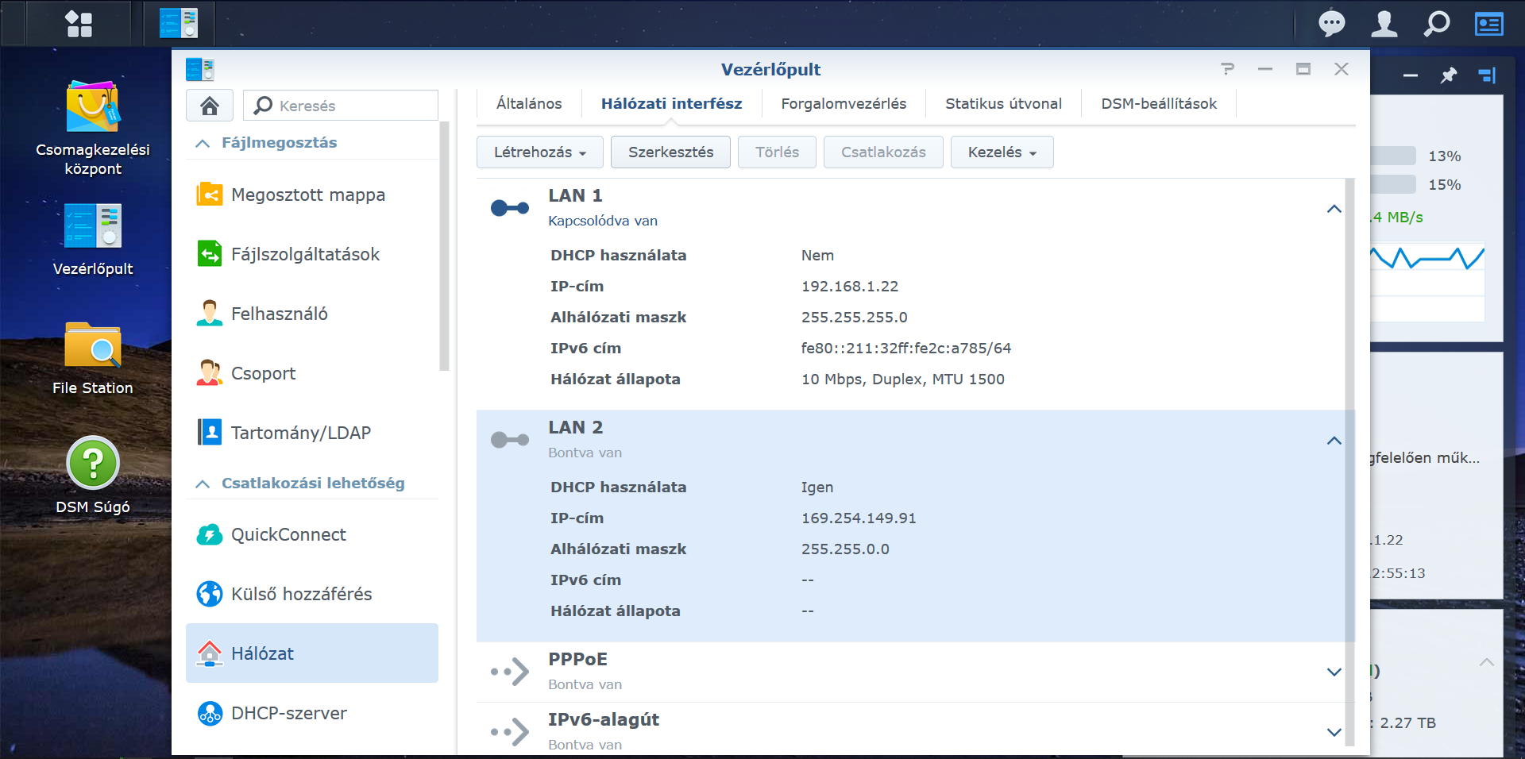
Task: Click the Csoport group icon
Action: (210, 373)
